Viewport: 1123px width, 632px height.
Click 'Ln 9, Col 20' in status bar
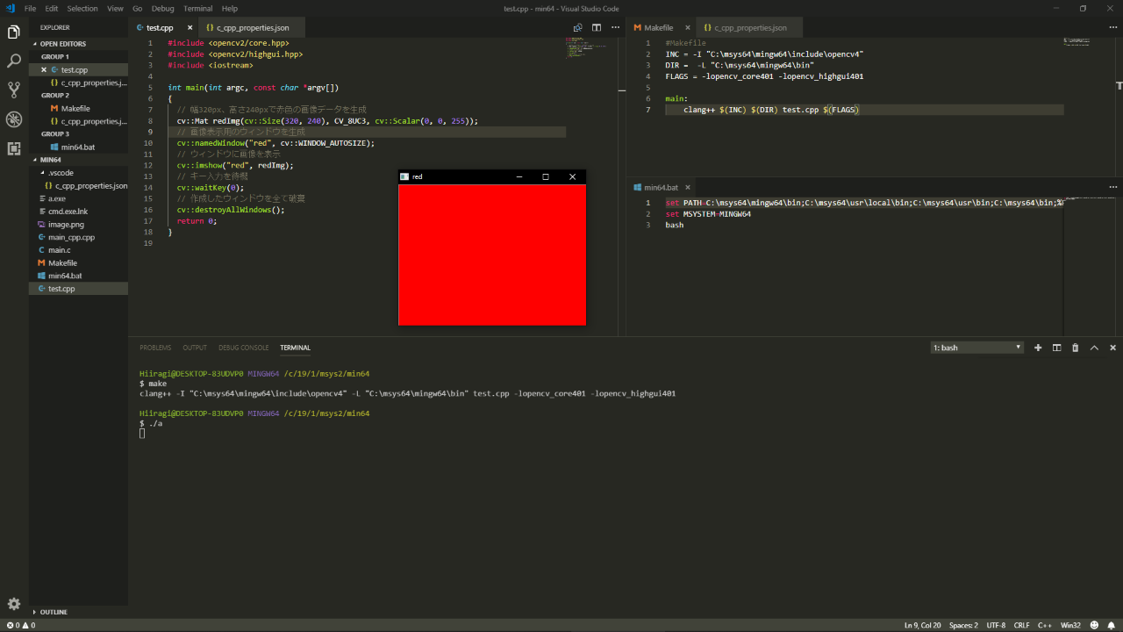point(923,625)
